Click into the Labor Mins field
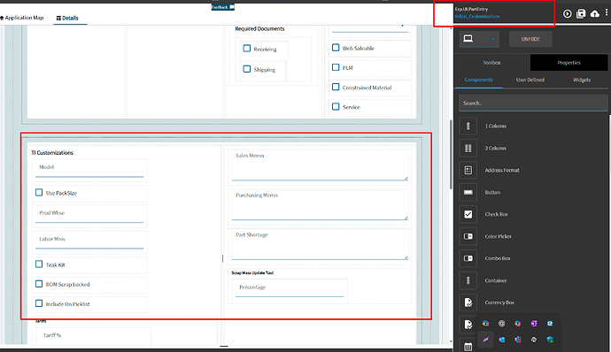 coord(89,241)
